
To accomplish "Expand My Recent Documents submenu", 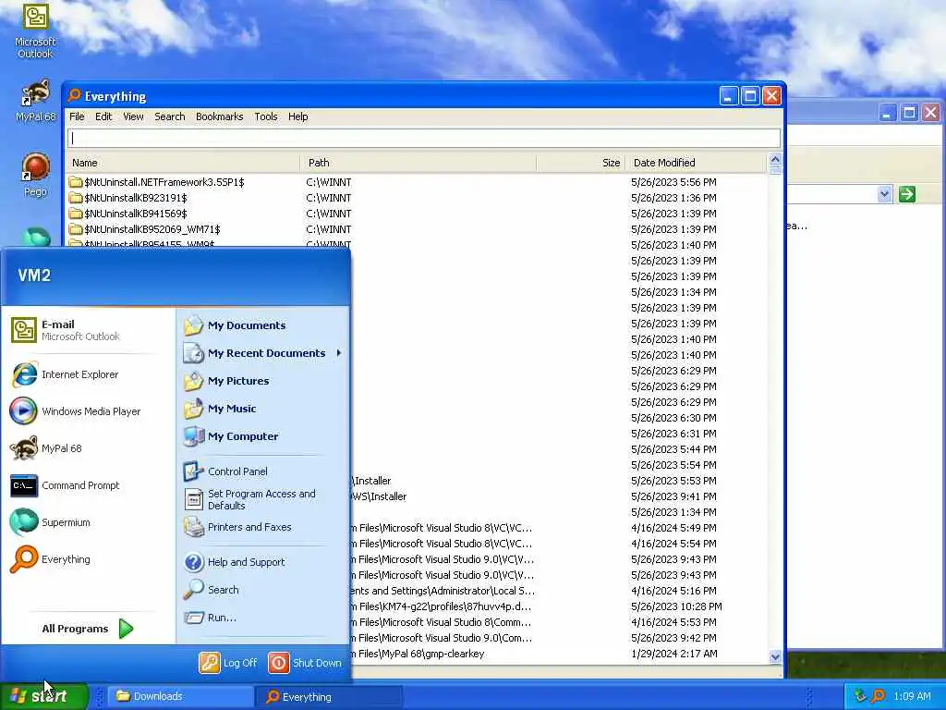I will [262, 353].
